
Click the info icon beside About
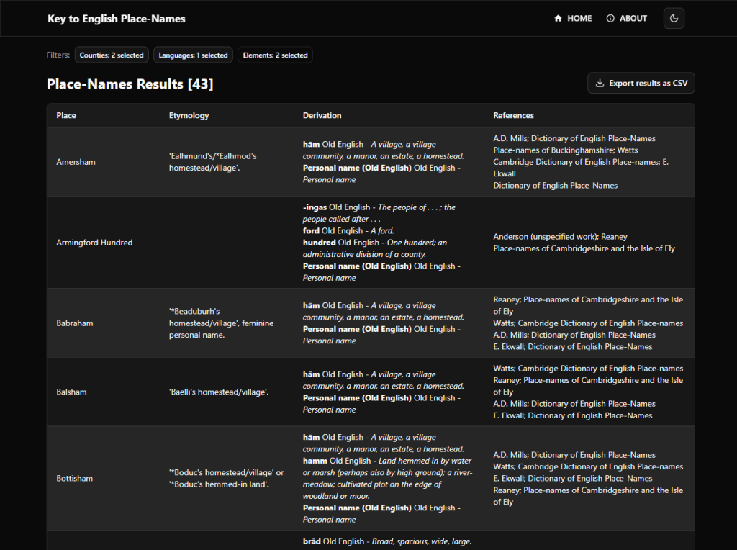click(x=610, y=19)
